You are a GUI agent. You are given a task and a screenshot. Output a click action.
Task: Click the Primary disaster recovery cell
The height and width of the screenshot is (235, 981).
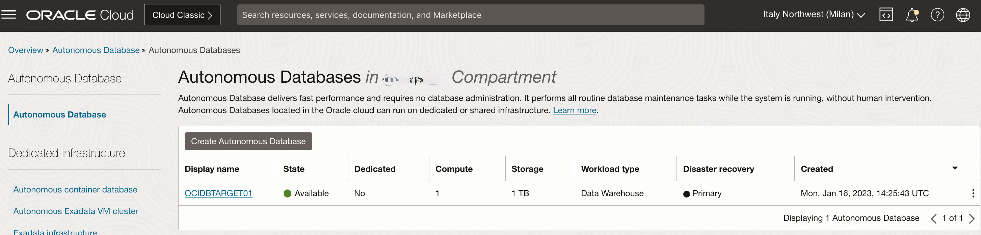702,193
